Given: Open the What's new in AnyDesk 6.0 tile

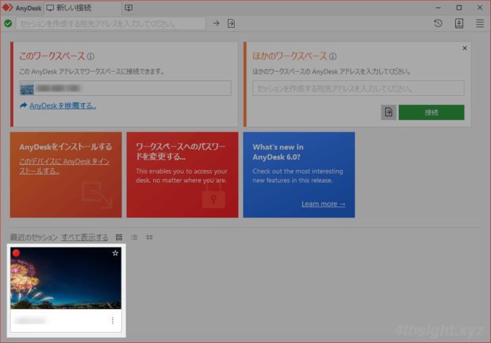Looking at the screenshot, I should click(x=299, y=175).
